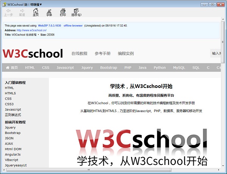Click the search input field at top right
The image size is (227, 174).
point(216,54)
